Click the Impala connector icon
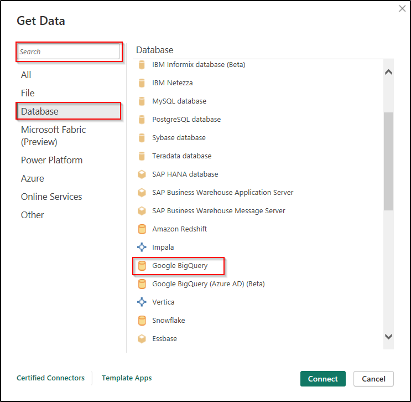Viewport: 411px width, 402px height. [142, 247]
